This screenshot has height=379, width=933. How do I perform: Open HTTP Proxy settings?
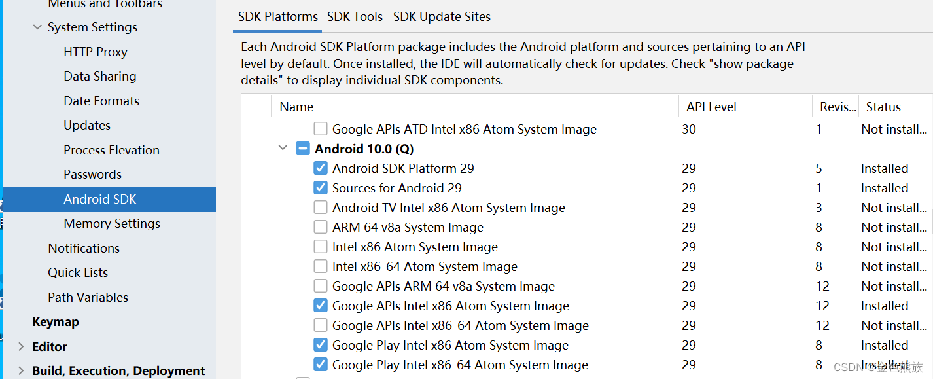96,52
